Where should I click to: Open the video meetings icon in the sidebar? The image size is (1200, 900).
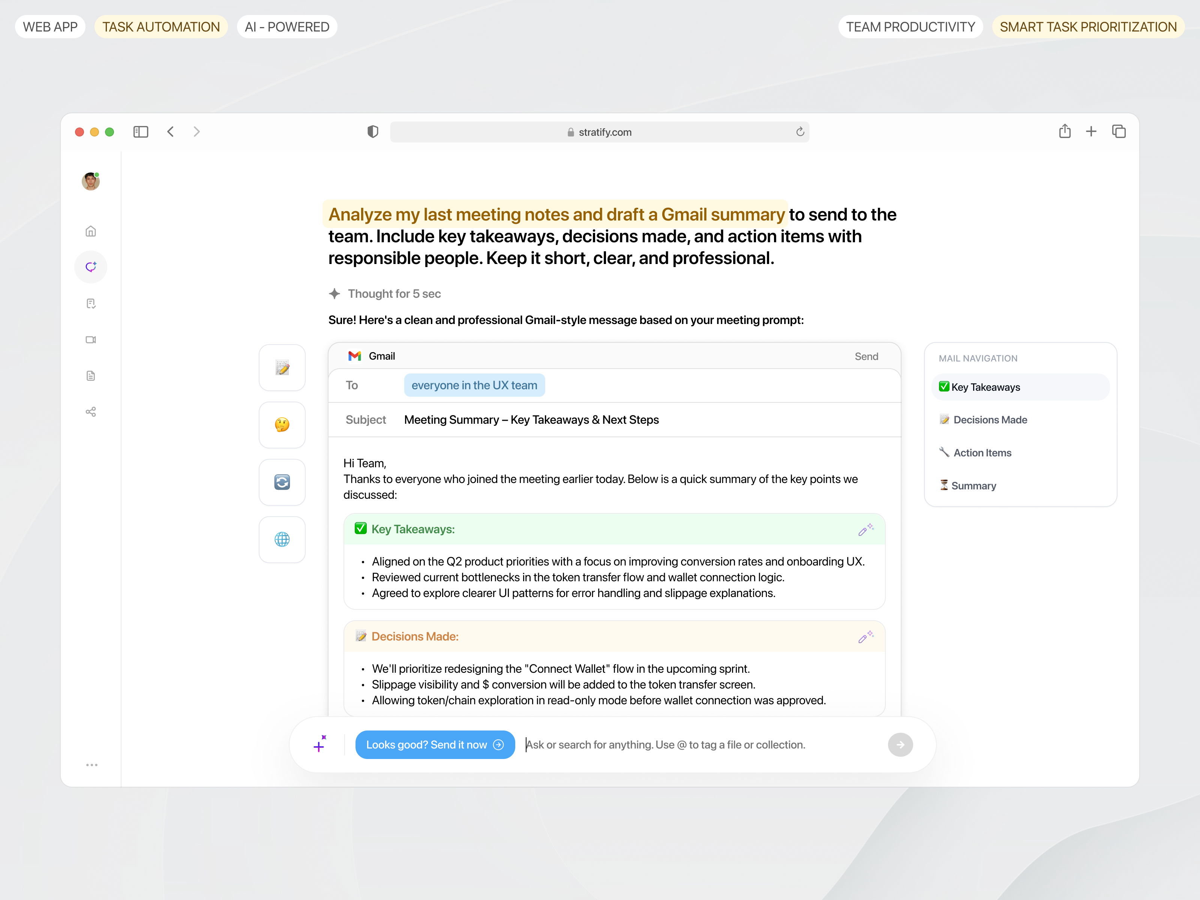(91, 340)
